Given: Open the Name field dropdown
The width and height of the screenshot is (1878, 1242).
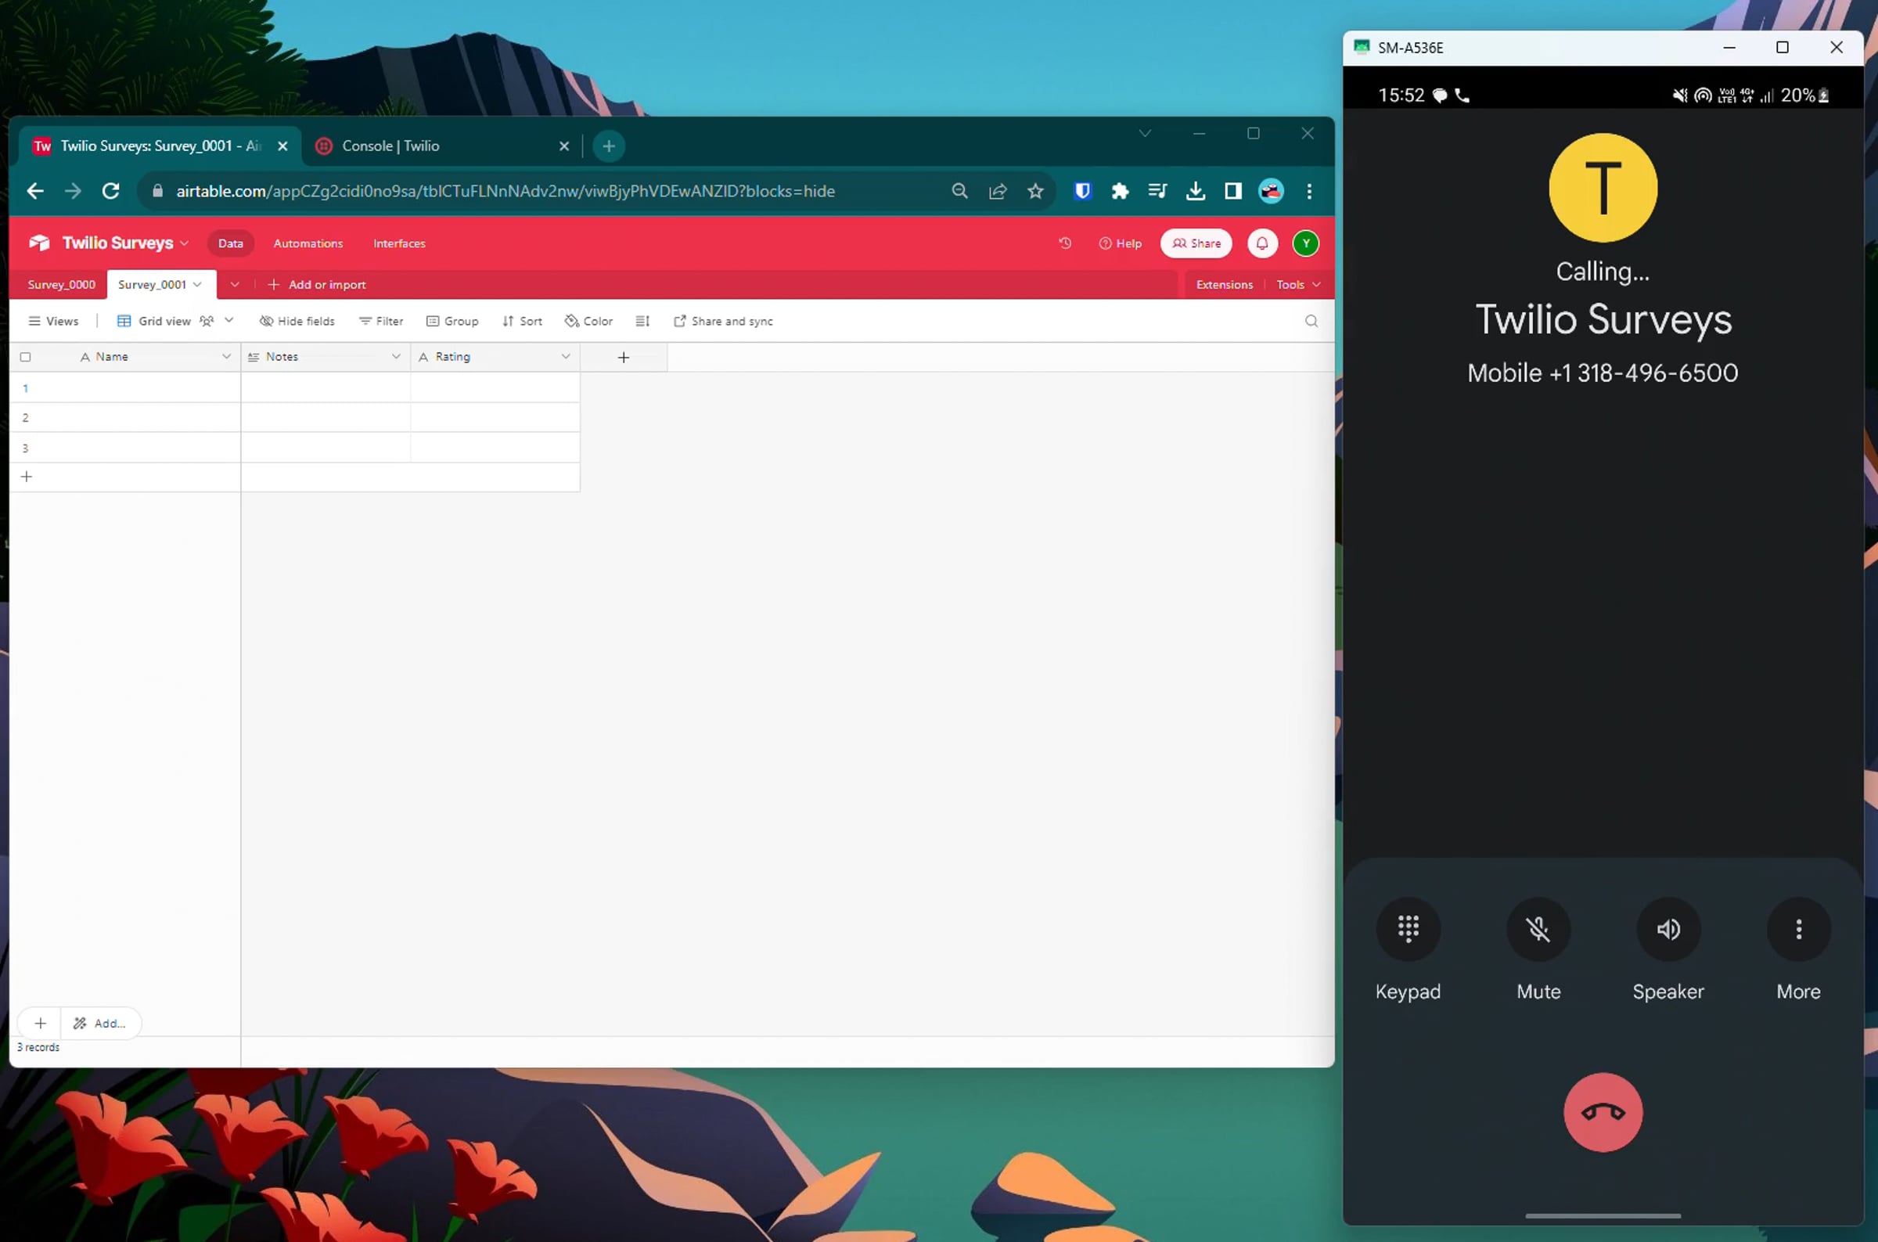Looking at the screenshot, I should pos(226,357).
